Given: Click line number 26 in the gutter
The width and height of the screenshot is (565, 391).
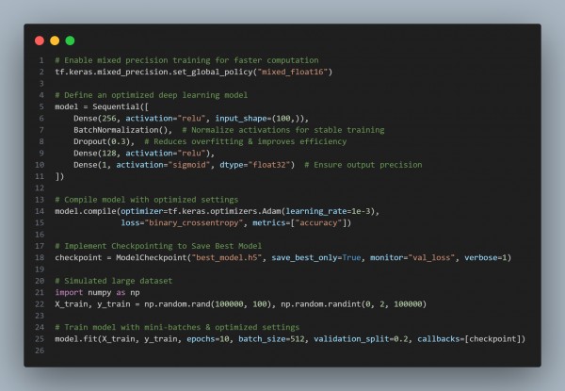Looking at the screenshot, I should [40, 350].
